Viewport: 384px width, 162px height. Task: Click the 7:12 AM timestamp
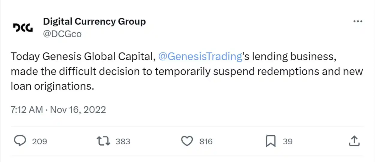click(27, 109)
